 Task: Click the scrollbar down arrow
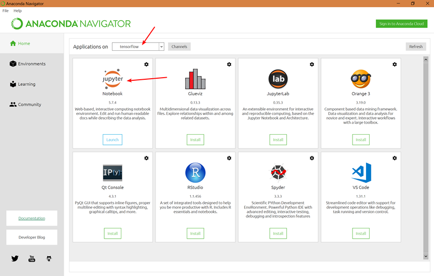click(426, 256)
